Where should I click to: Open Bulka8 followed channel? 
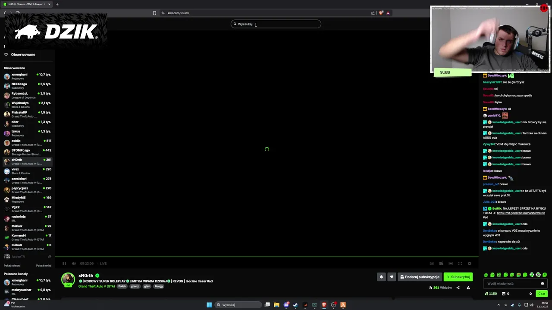click(28, 247)
